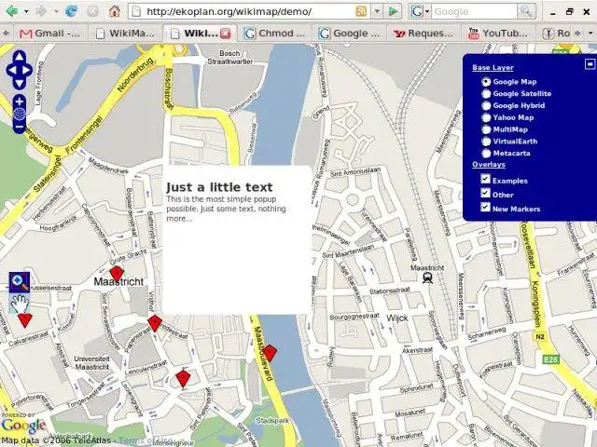Switch to the Chmod tab
This screenshot has width=597, height=447.
(x=274, y=34)
